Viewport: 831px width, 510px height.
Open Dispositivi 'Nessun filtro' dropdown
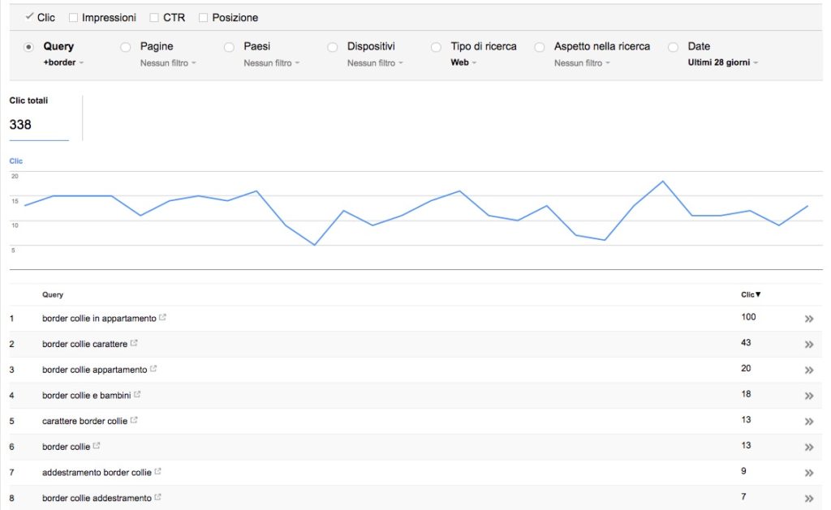(x=375, y=63)
